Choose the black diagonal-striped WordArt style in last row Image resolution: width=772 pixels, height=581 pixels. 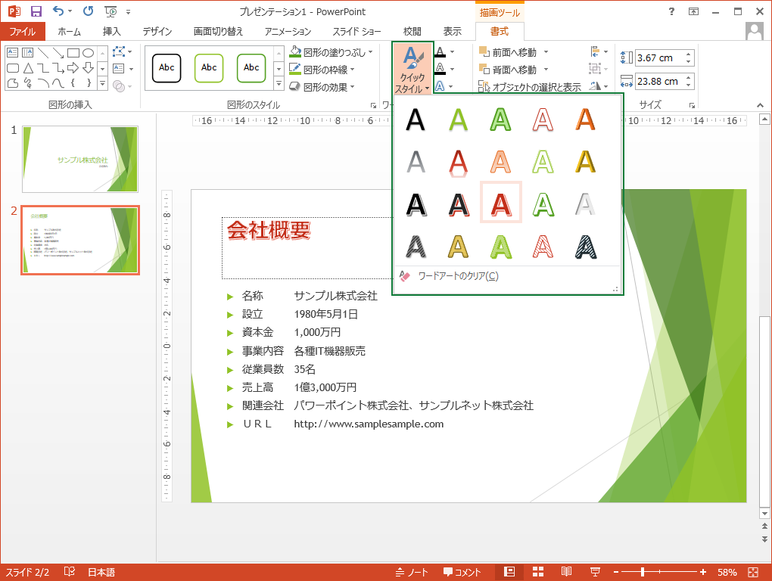583,246
